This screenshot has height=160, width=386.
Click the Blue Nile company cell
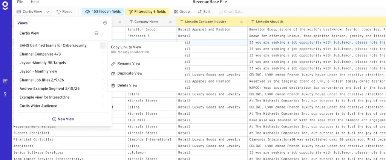point(151,120)
